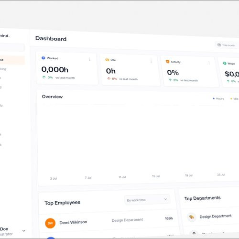Screen dimensions: 239x239
Task: Click the calendar icon beside This month
Action: click(219, 45)
